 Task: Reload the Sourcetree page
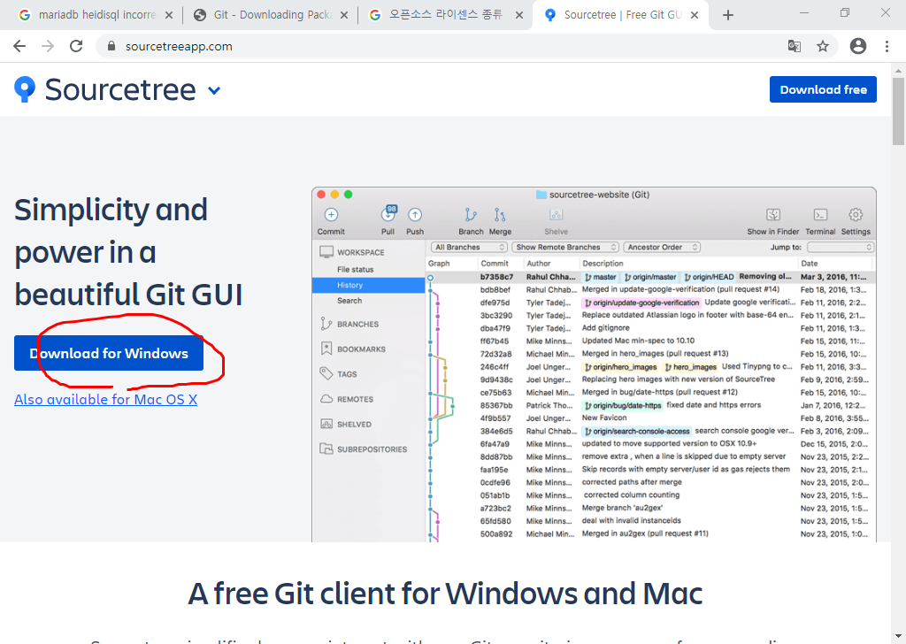click(76, 46)
